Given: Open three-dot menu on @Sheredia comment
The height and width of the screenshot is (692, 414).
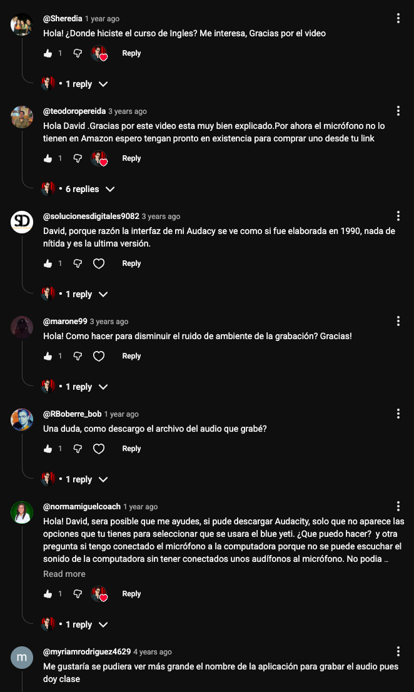Looking at the screenshot, I should [x=398, y=18].
